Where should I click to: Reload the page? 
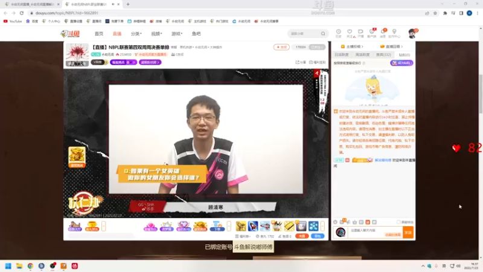click(22, 13)
